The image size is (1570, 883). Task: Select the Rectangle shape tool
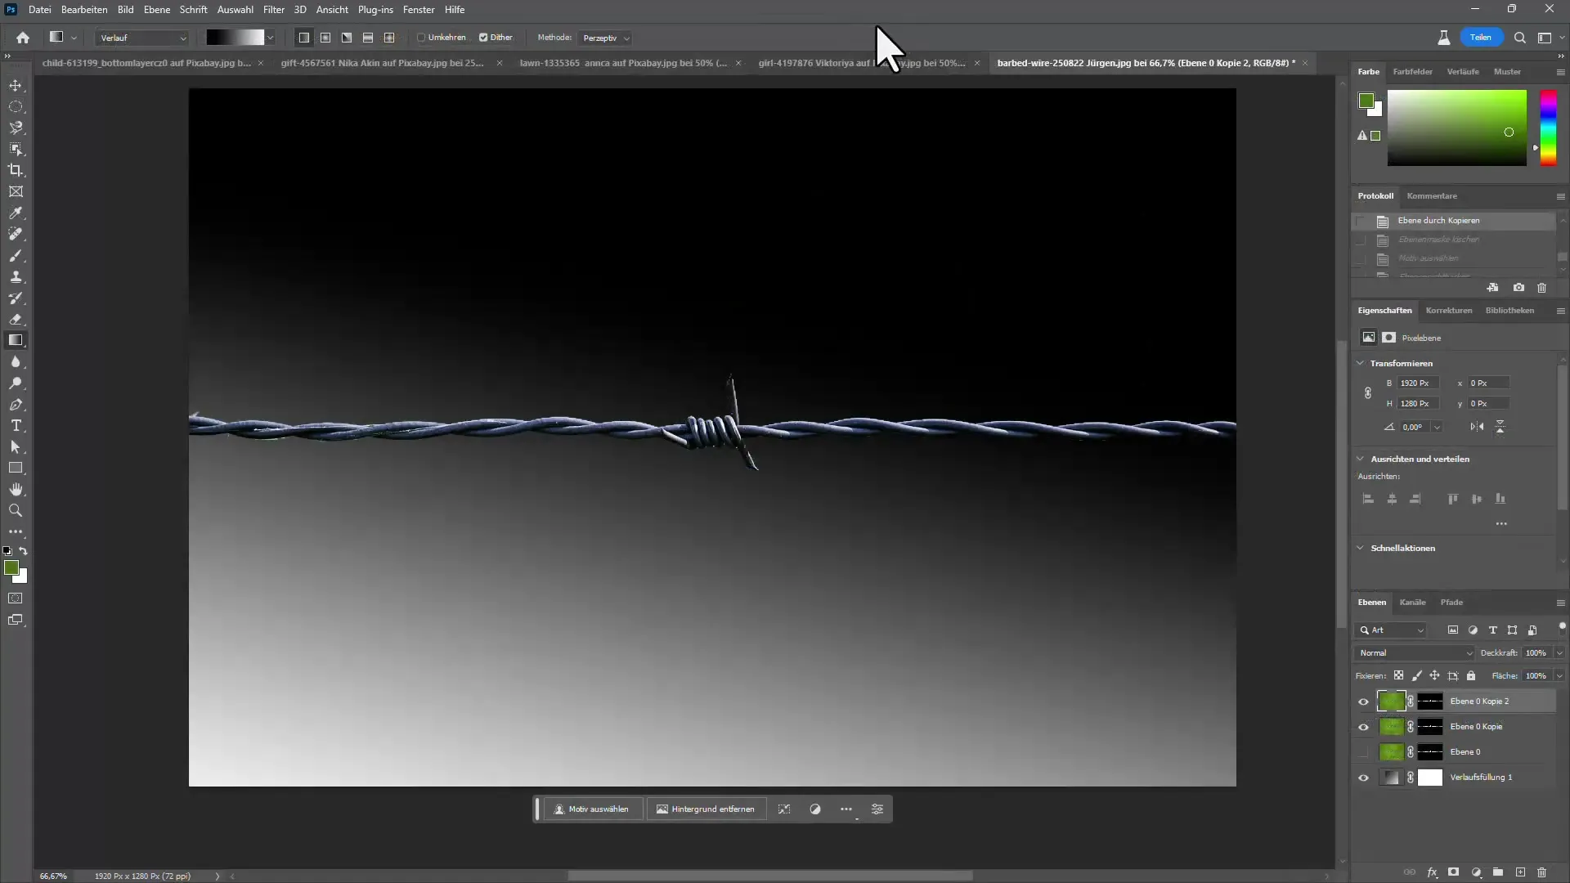click(x=16, y=468)
